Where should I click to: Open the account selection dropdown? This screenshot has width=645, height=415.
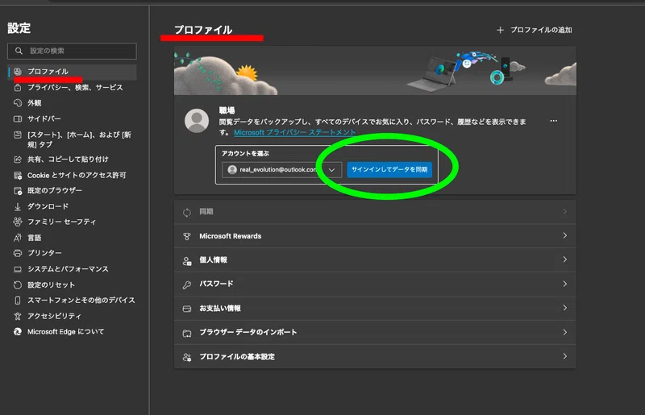281,169
